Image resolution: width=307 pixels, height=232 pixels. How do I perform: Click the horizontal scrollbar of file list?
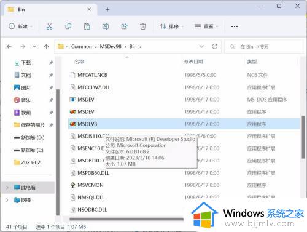click(126, 219)
